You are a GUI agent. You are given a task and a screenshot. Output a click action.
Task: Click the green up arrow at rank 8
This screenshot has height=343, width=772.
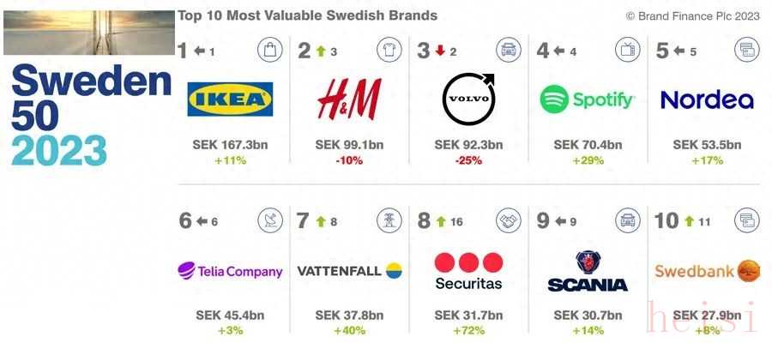point(441,221)
